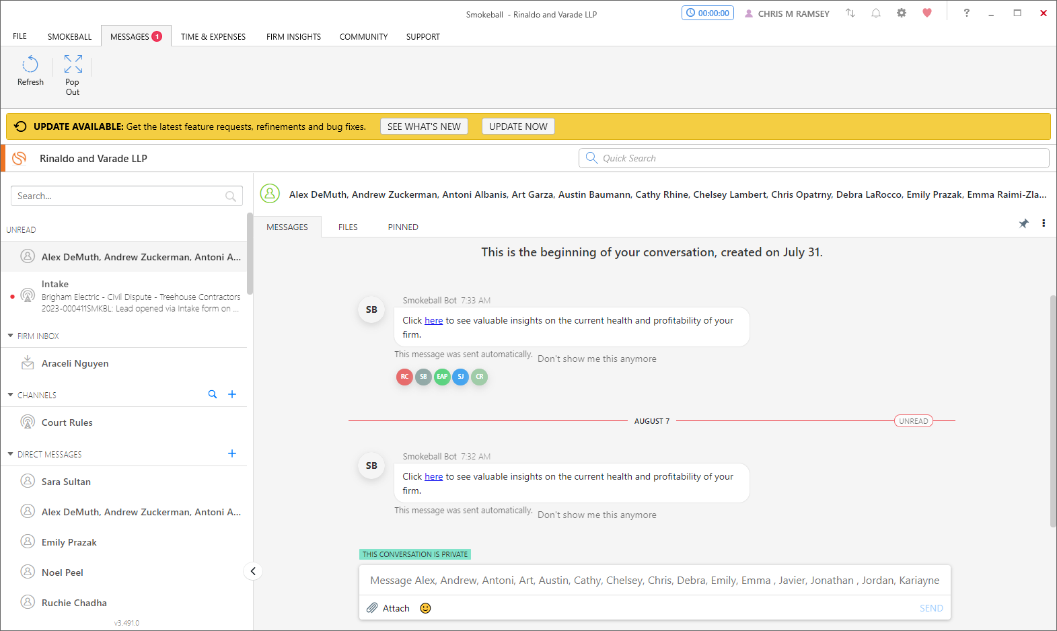Click the heart icon in title bar
Viewport: 1057px width, 631px height.
click(927, 13)
